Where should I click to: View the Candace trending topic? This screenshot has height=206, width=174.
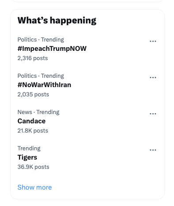pyautogui.click(x=31, y=121)
